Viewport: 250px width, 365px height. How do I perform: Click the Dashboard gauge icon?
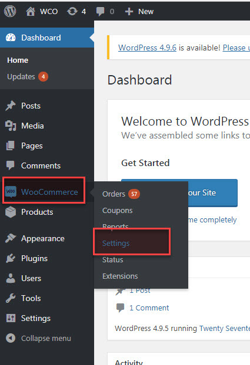[x=11, y=38]
